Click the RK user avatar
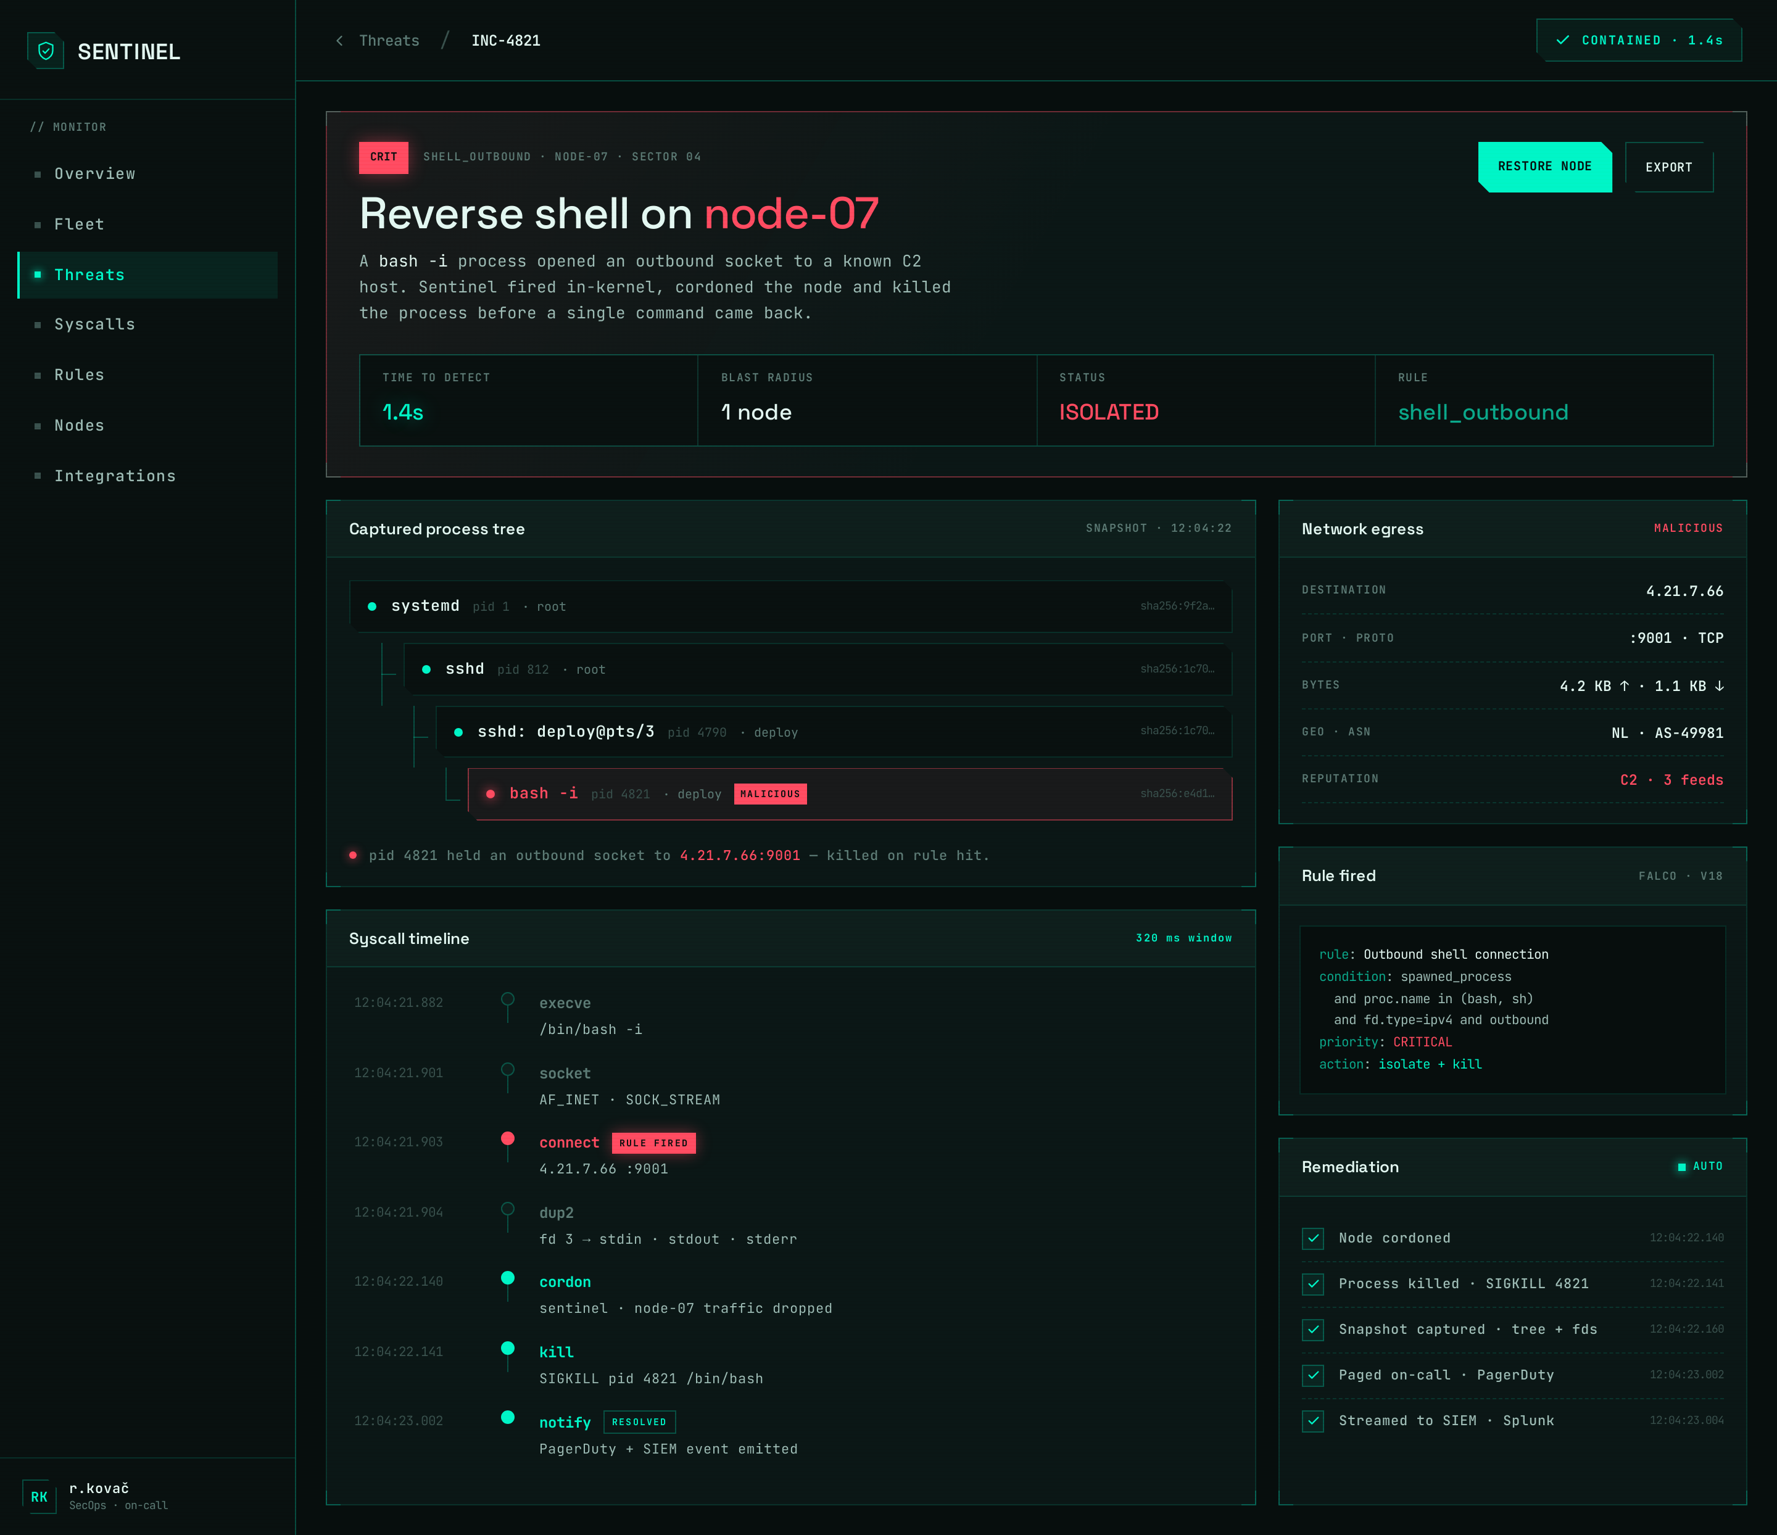This screenshot has height=1535, width=1777. pyautogui.click(x=39, y=1496)
